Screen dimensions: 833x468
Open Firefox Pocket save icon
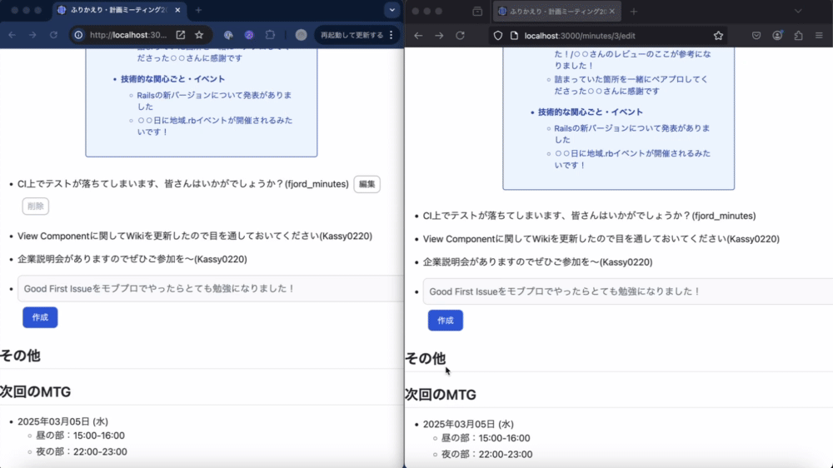(x=756, y=36)
